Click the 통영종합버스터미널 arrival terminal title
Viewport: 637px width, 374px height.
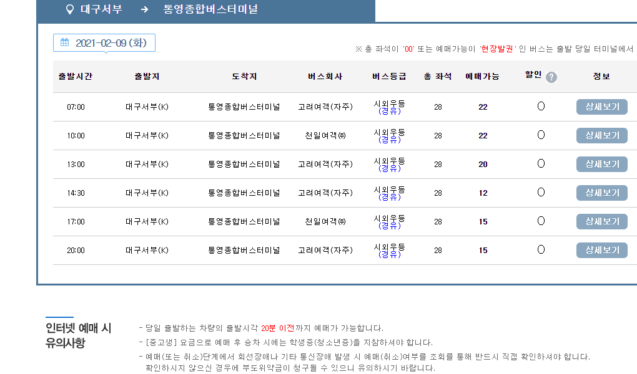point(210,9)
